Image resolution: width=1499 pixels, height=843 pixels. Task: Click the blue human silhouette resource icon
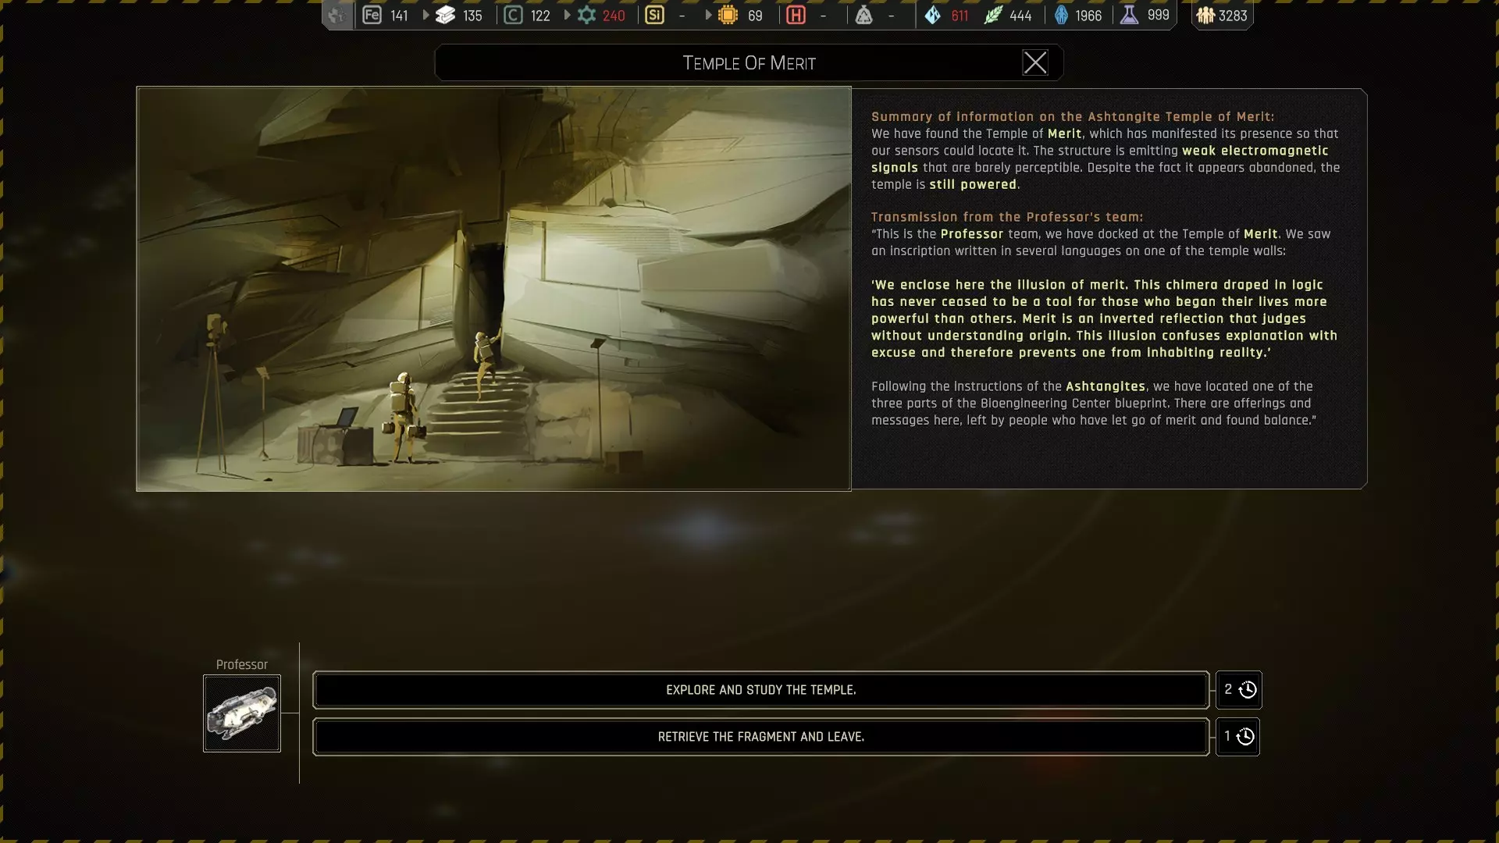1061,15
